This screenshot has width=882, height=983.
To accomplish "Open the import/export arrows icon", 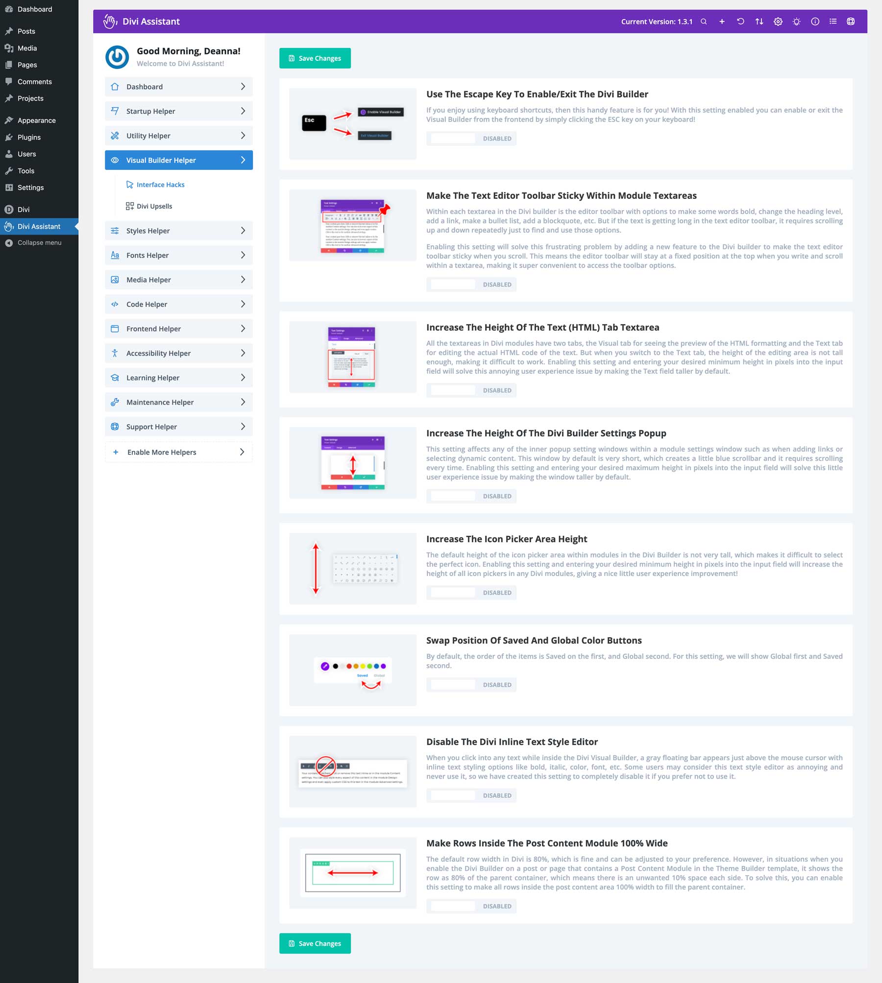I will 759,22.
